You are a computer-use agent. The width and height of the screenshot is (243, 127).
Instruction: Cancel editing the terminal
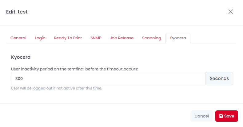(x=201, y=116)
